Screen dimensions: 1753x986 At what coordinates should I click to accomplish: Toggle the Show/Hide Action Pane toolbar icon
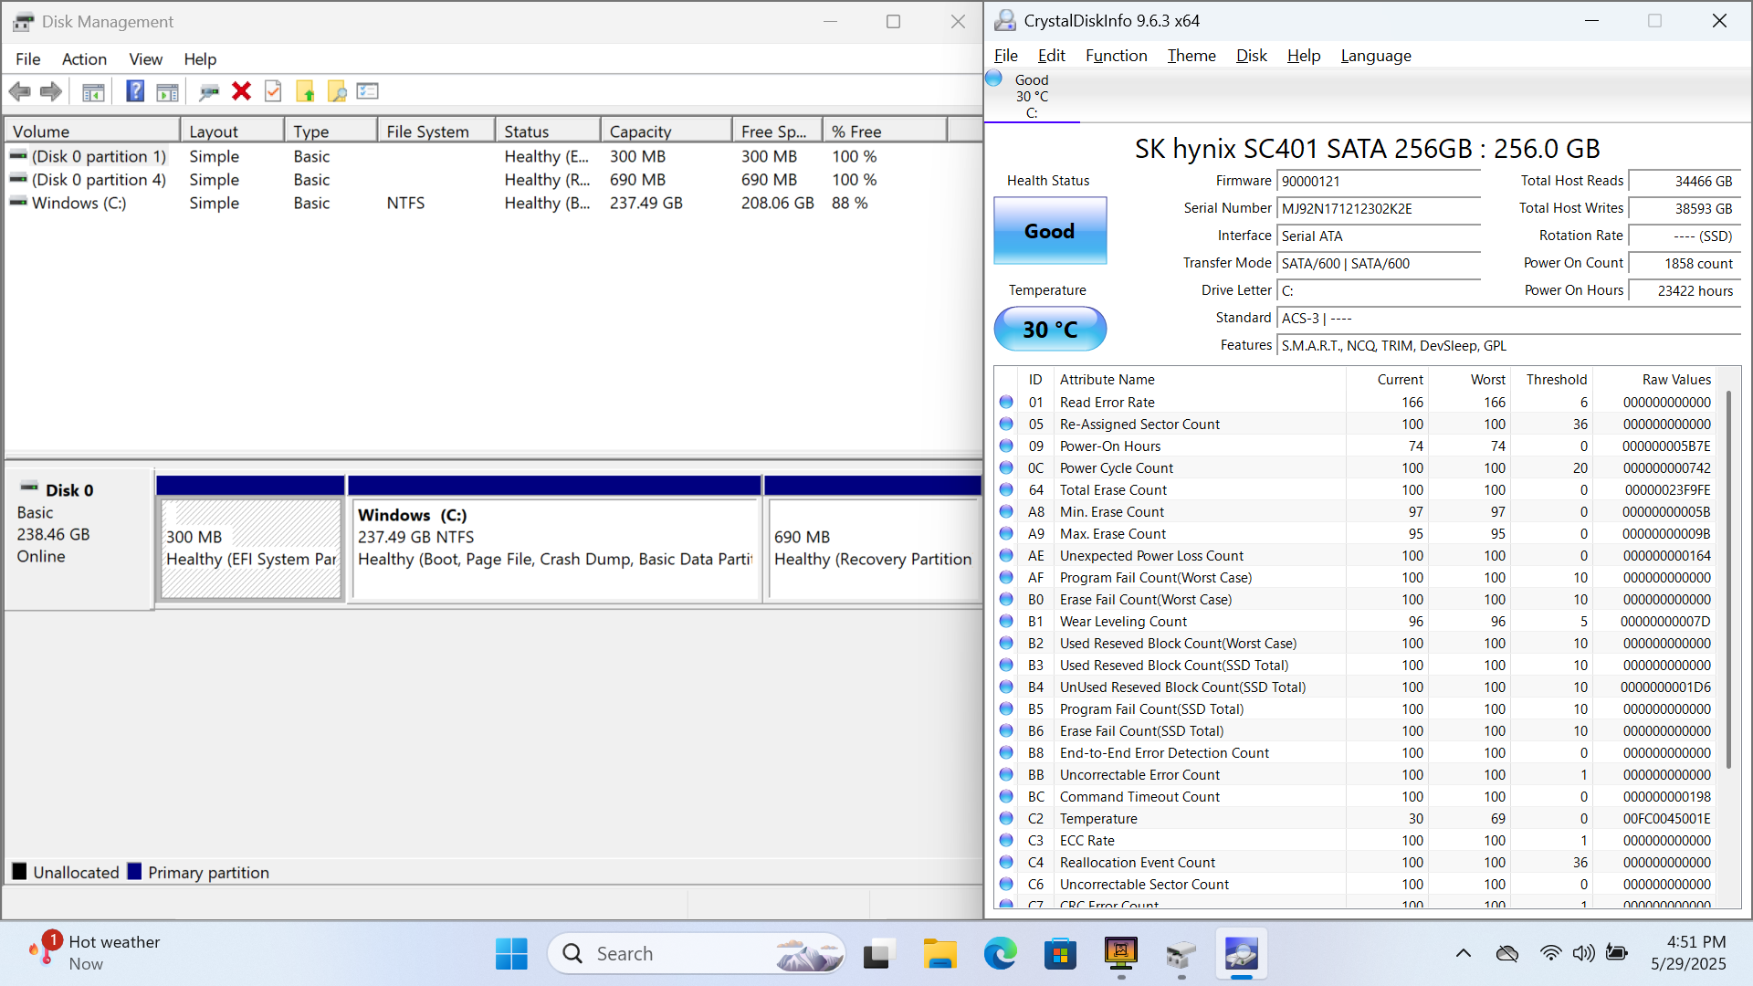167,91
